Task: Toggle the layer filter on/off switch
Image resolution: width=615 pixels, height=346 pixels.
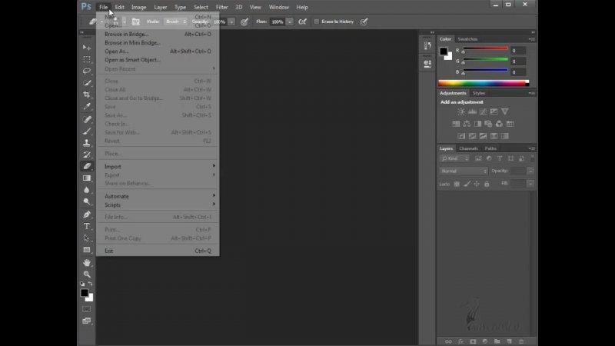Action: click(530, 158)
